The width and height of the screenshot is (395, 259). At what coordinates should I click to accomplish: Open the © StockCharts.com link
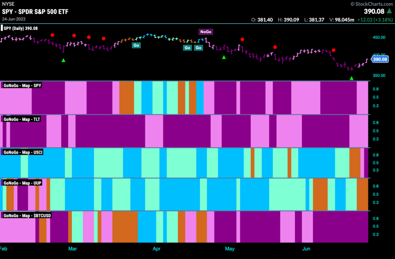[x=371, y=4]
